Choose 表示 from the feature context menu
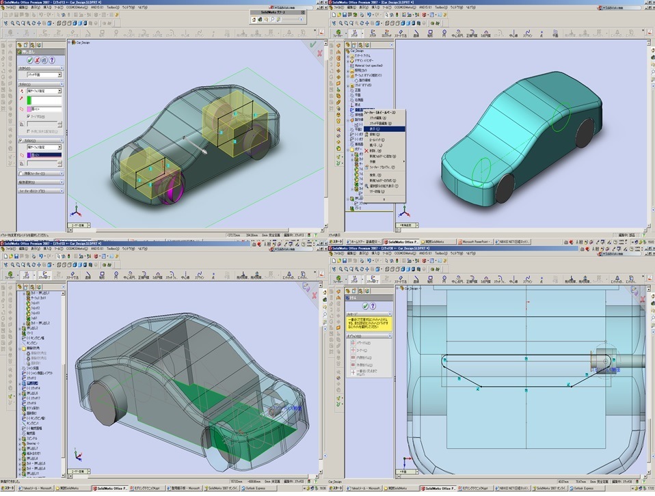This screenshot has width=655, height=496. point(375,129)
